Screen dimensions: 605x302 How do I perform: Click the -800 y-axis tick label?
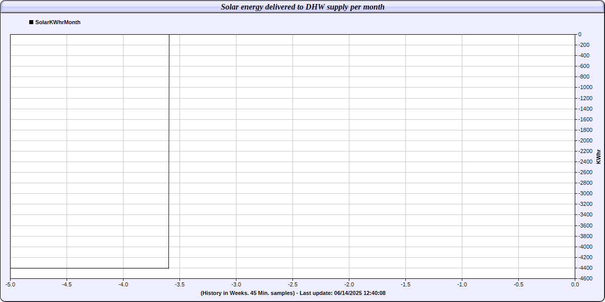[584, 77]
